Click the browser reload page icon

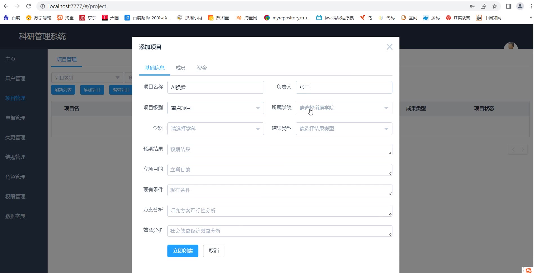coord(28,6)
